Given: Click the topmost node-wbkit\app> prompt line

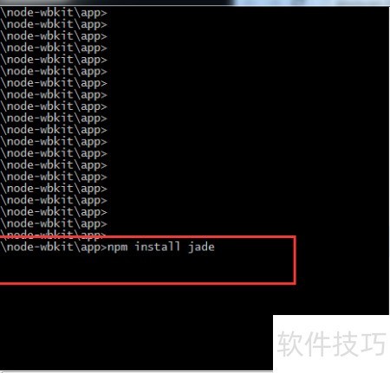Looking at the screenshot, I should pyautogui.click(x=54, y=13).
